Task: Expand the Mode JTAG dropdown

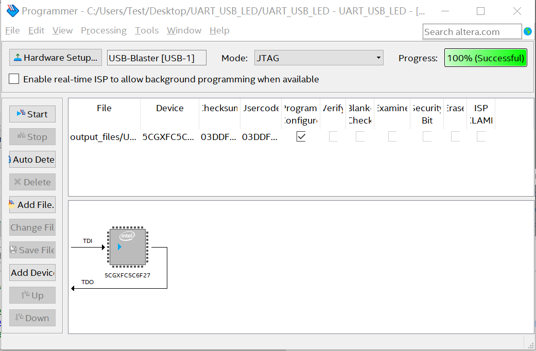Action: pos(319,58)
